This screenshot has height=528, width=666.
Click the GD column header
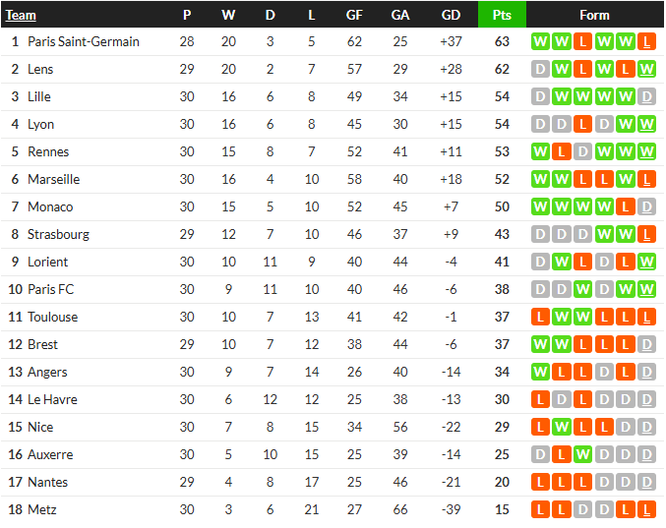click(x=451, y=16)
